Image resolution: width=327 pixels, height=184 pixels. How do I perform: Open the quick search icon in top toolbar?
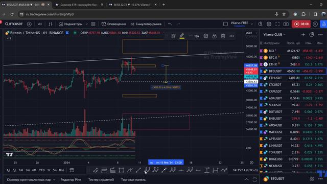click(x=260, y=24)
